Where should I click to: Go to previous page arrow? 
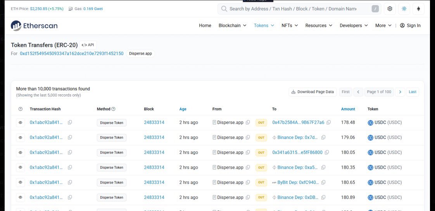pos(358,92)
